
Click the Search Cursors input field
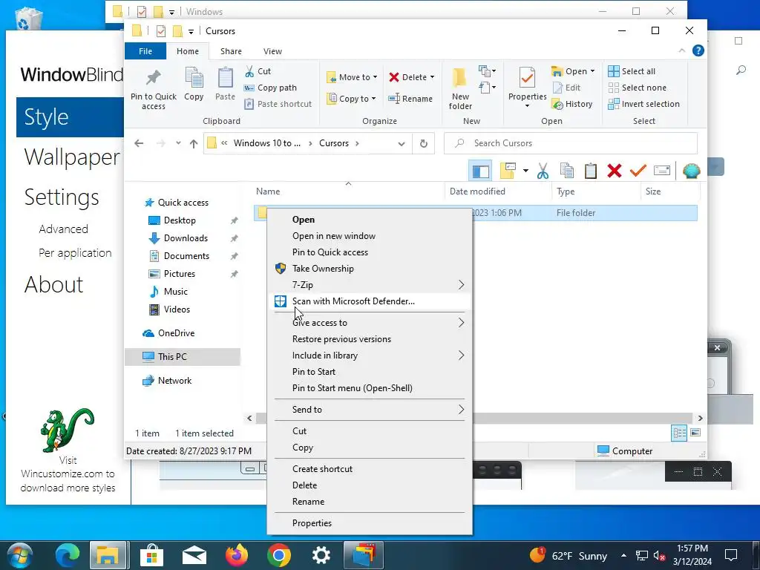571,143
